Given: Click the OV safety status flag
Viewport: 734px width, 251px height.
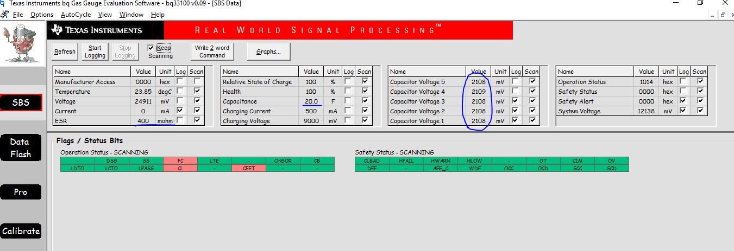Looking at the screenshot, I should click(x=612, y=160).
